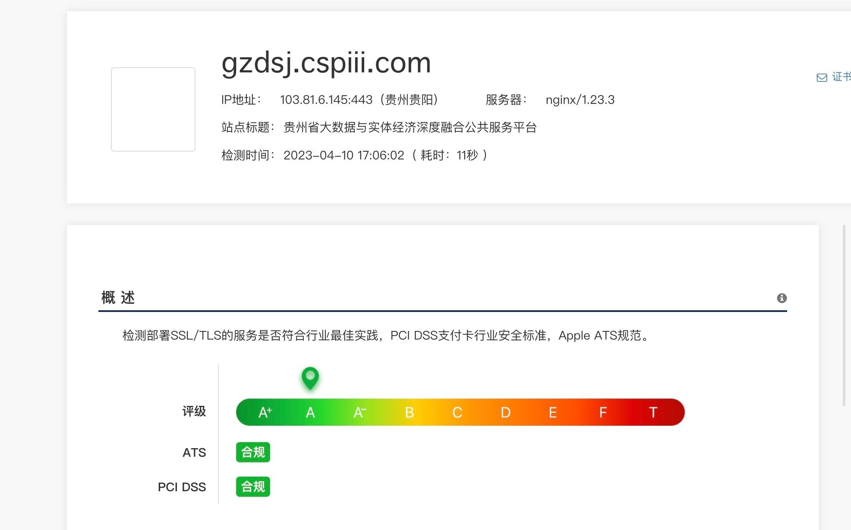
Task: Click the info icon in 概述 header
Action: tap(782, 298)
